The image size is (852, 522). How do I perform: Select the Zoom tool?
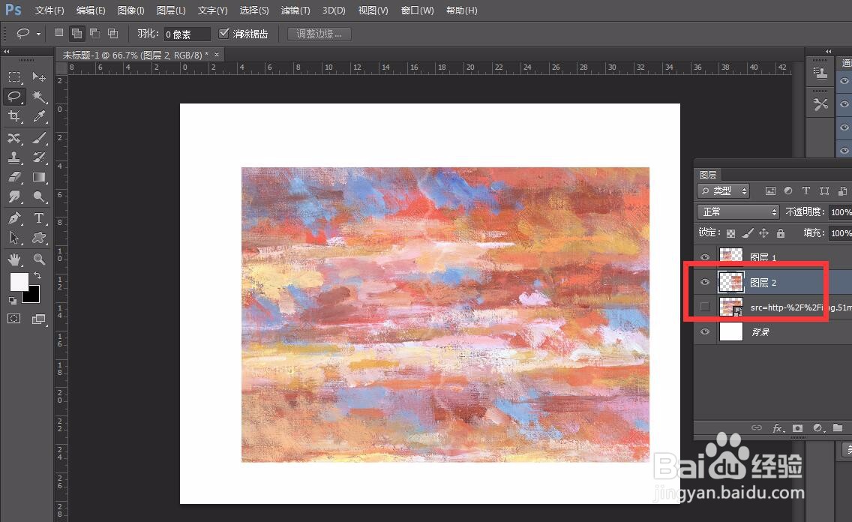pyautogui.click(x=38, y=259)
